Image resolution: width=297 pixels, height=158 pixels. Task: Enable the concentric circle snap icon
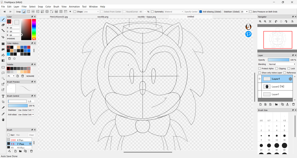click(47, 12)
